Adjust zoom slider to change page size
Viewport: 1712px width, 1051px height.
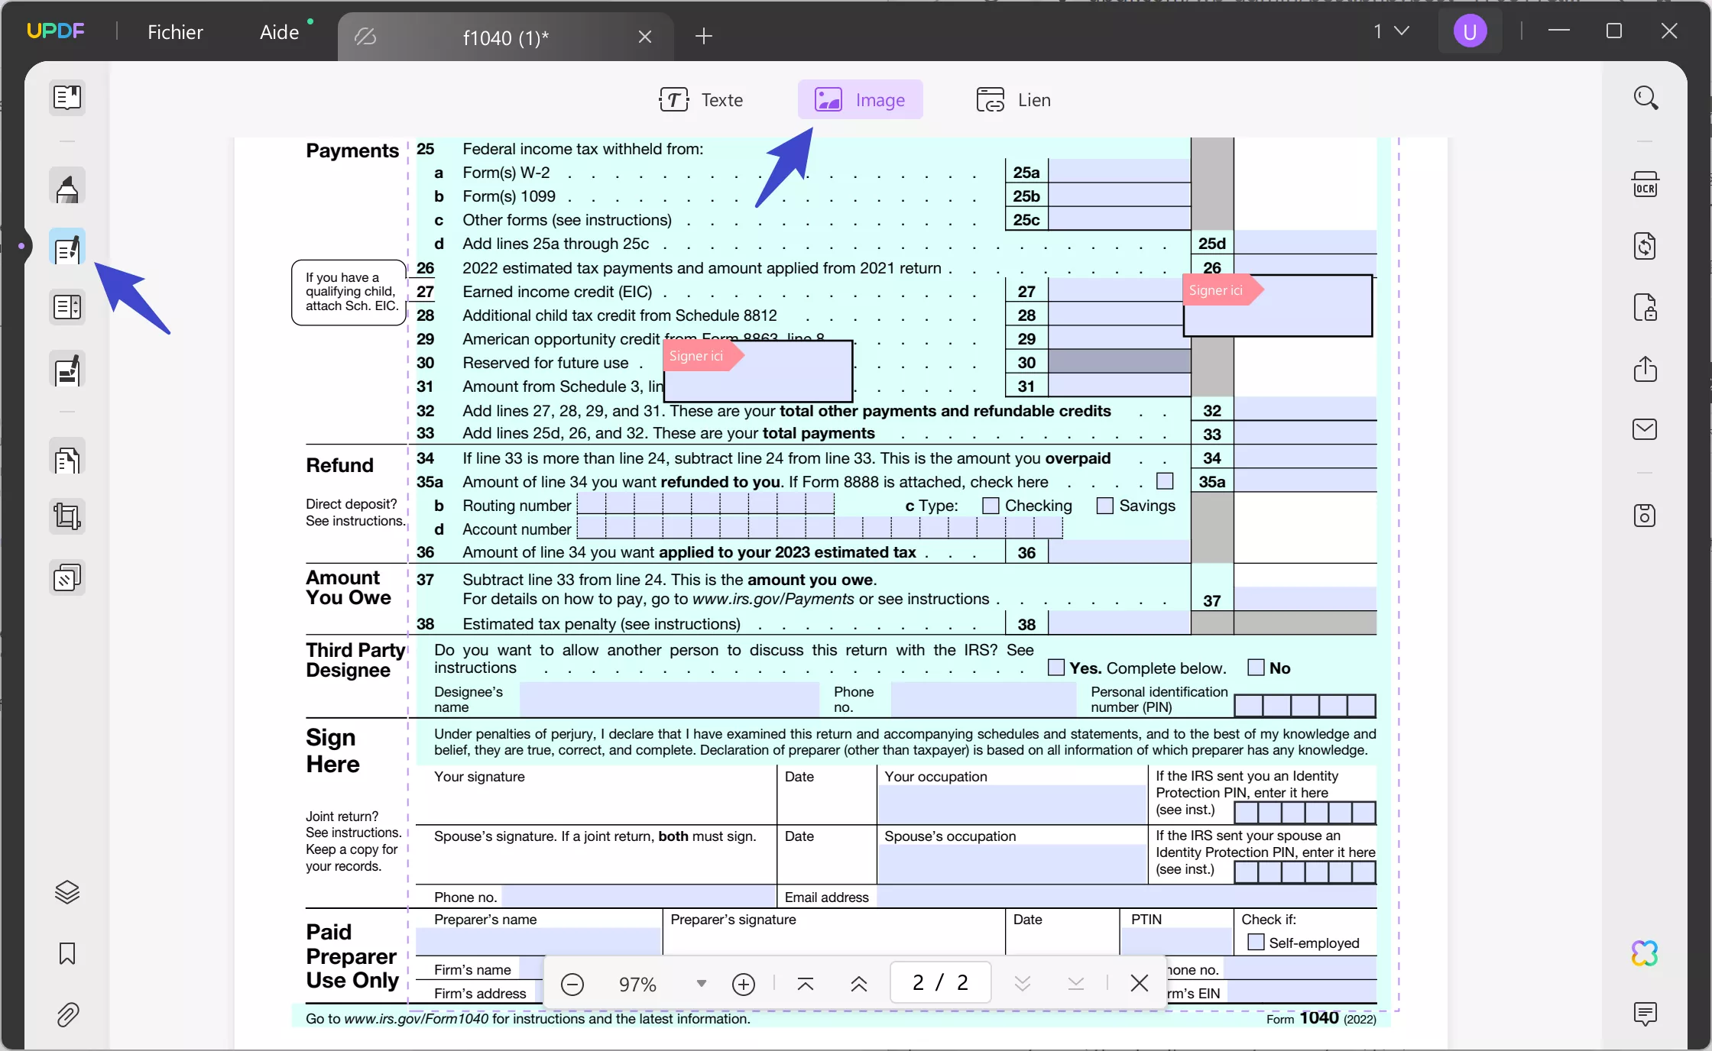click(637, 984)
